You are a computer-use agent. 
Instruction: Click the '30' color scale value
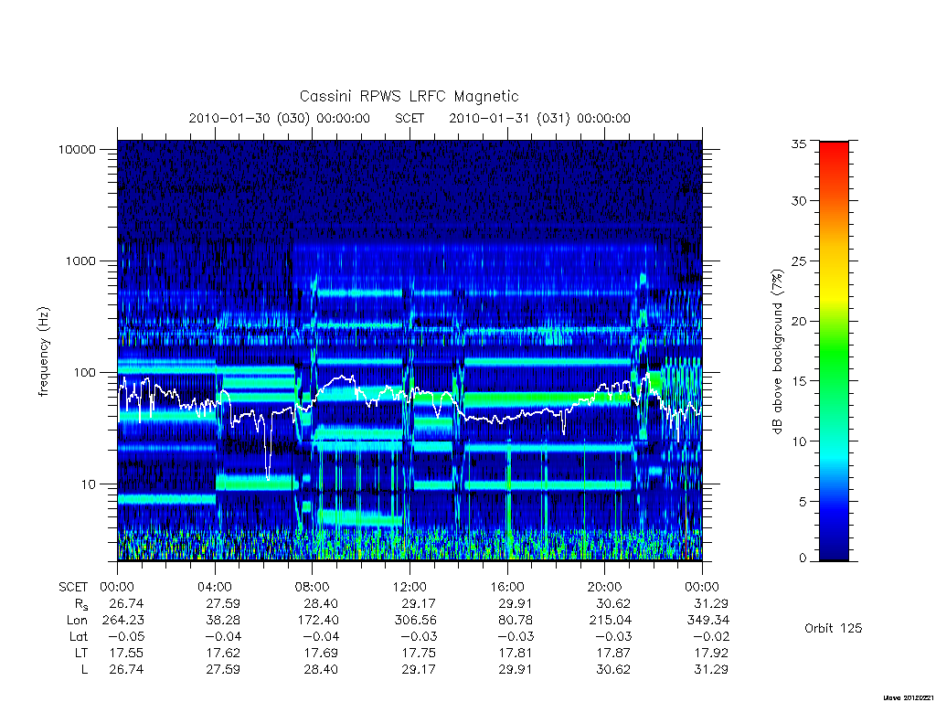coord(799,200)
